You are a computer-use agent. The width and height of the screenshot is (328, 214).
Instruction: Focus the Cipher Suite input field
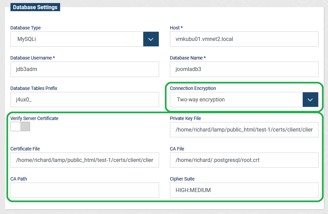pos(244,190)
